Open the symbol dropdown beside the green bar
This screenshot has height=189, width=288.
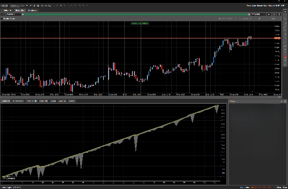click(x=13, y=14)
